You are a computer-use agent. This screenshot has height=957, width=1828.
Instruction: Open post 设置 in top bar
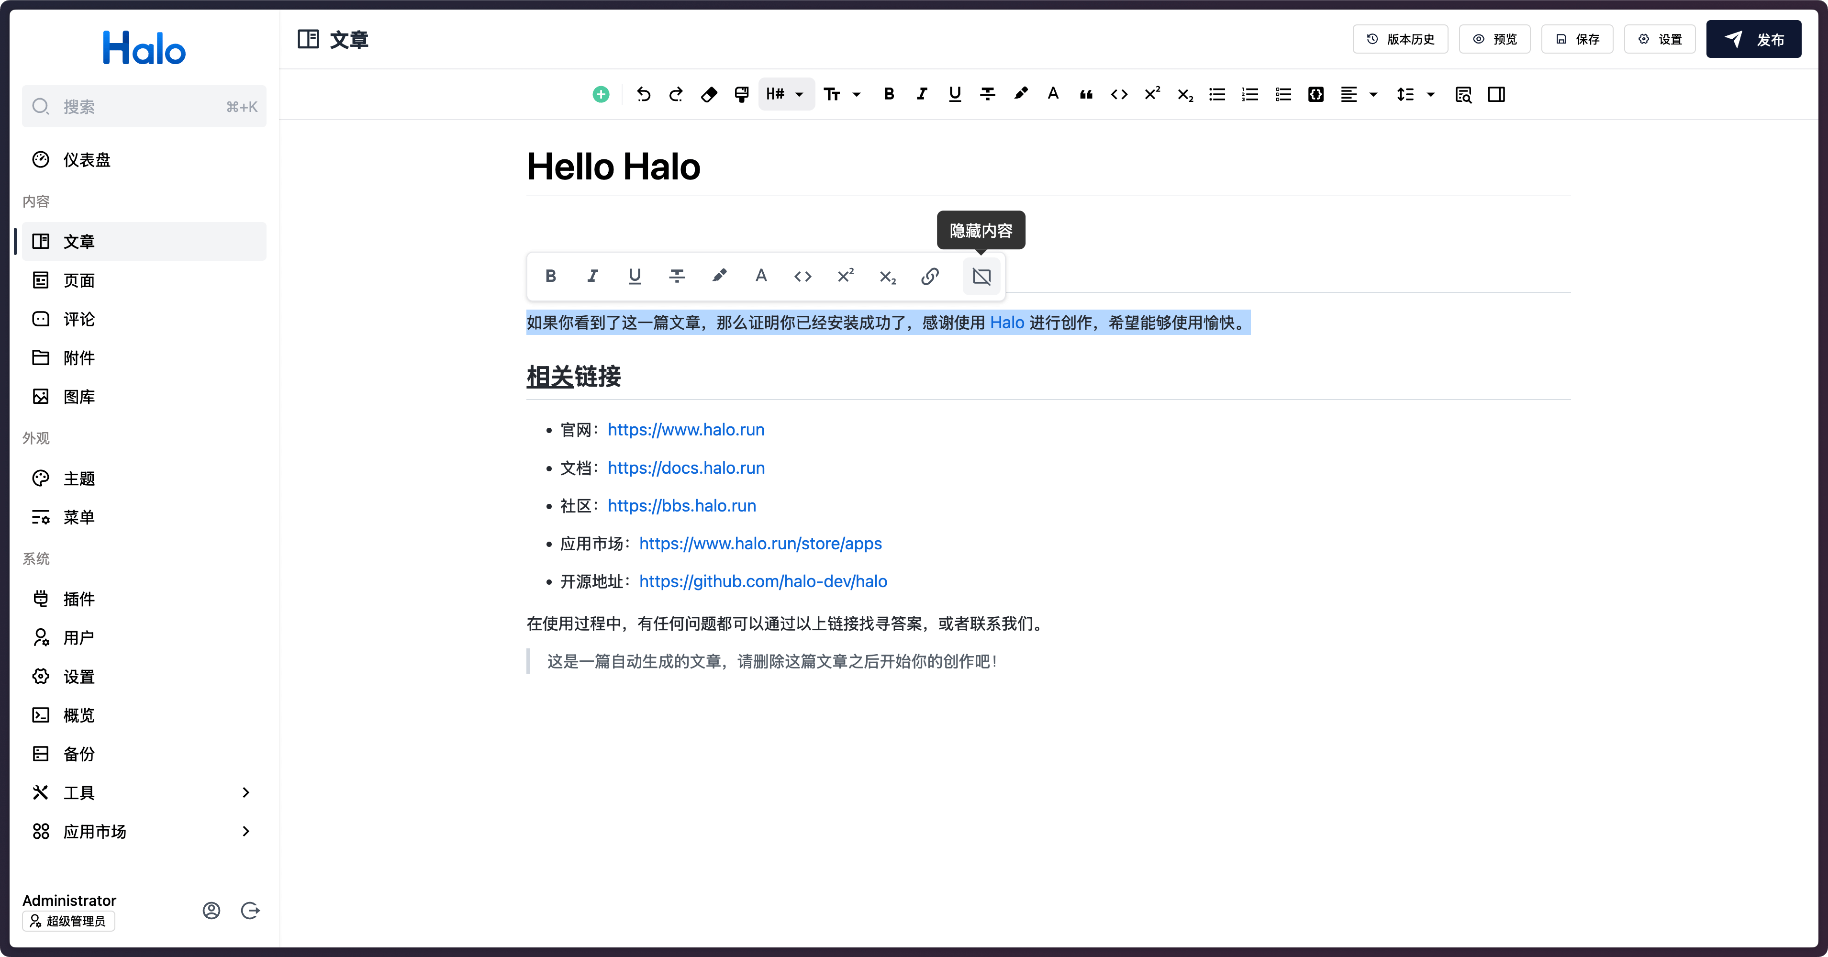click(x=1660, y=39)
